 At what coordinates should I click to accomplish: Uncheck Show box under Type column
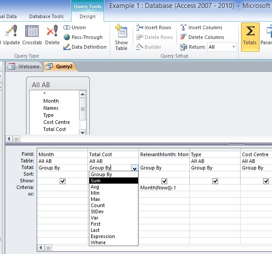pos(215,181)
